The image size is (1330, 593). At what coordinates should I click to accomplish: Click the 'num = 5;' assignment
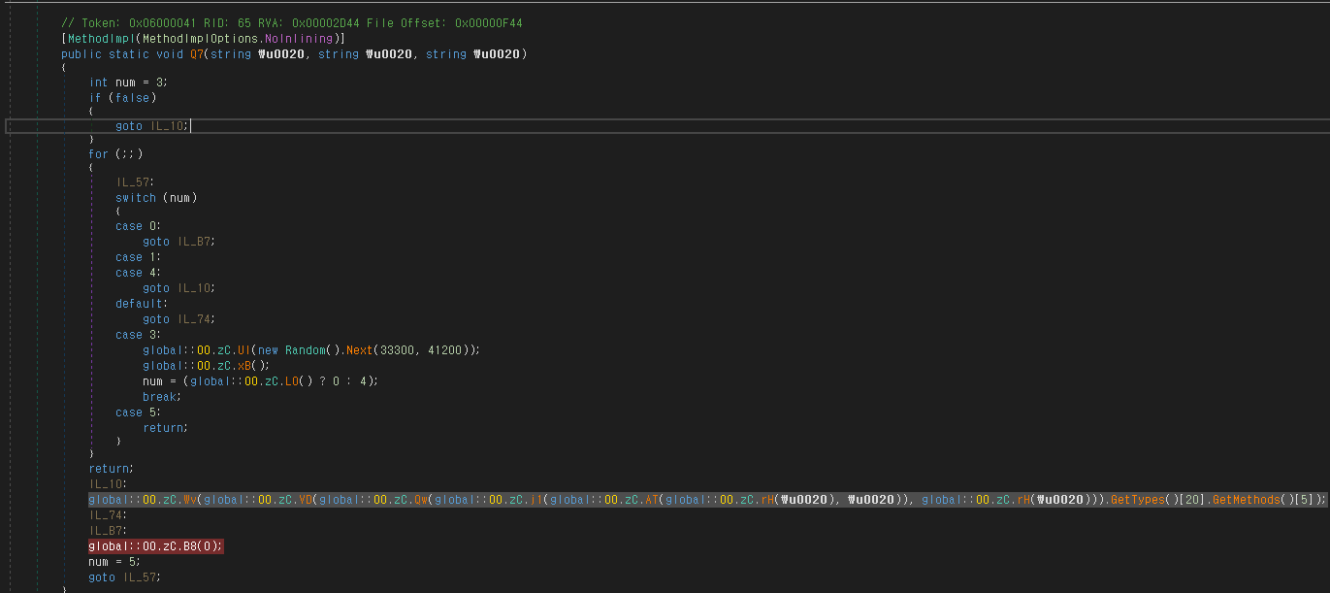click(115, 562)
